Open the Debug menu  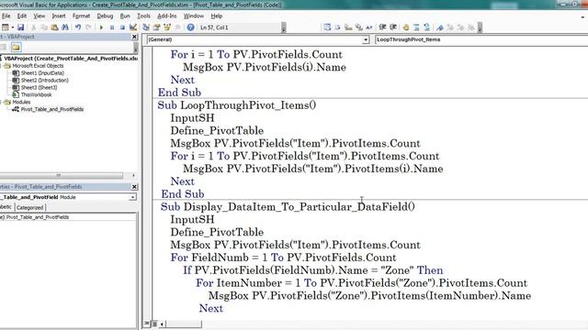tap(105, 16)
